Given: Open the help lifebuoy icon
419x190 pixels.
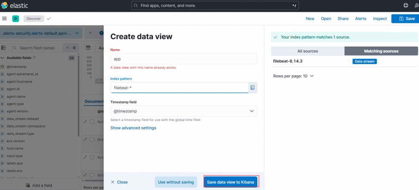Looking at the screenshot, I should [406, 5].
